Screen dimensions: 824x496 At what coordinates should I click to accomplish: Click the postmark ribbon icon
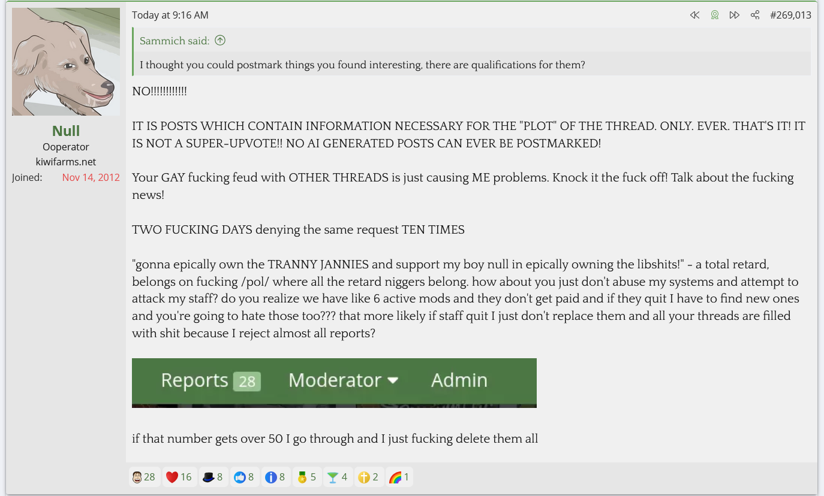coord(714,15)
